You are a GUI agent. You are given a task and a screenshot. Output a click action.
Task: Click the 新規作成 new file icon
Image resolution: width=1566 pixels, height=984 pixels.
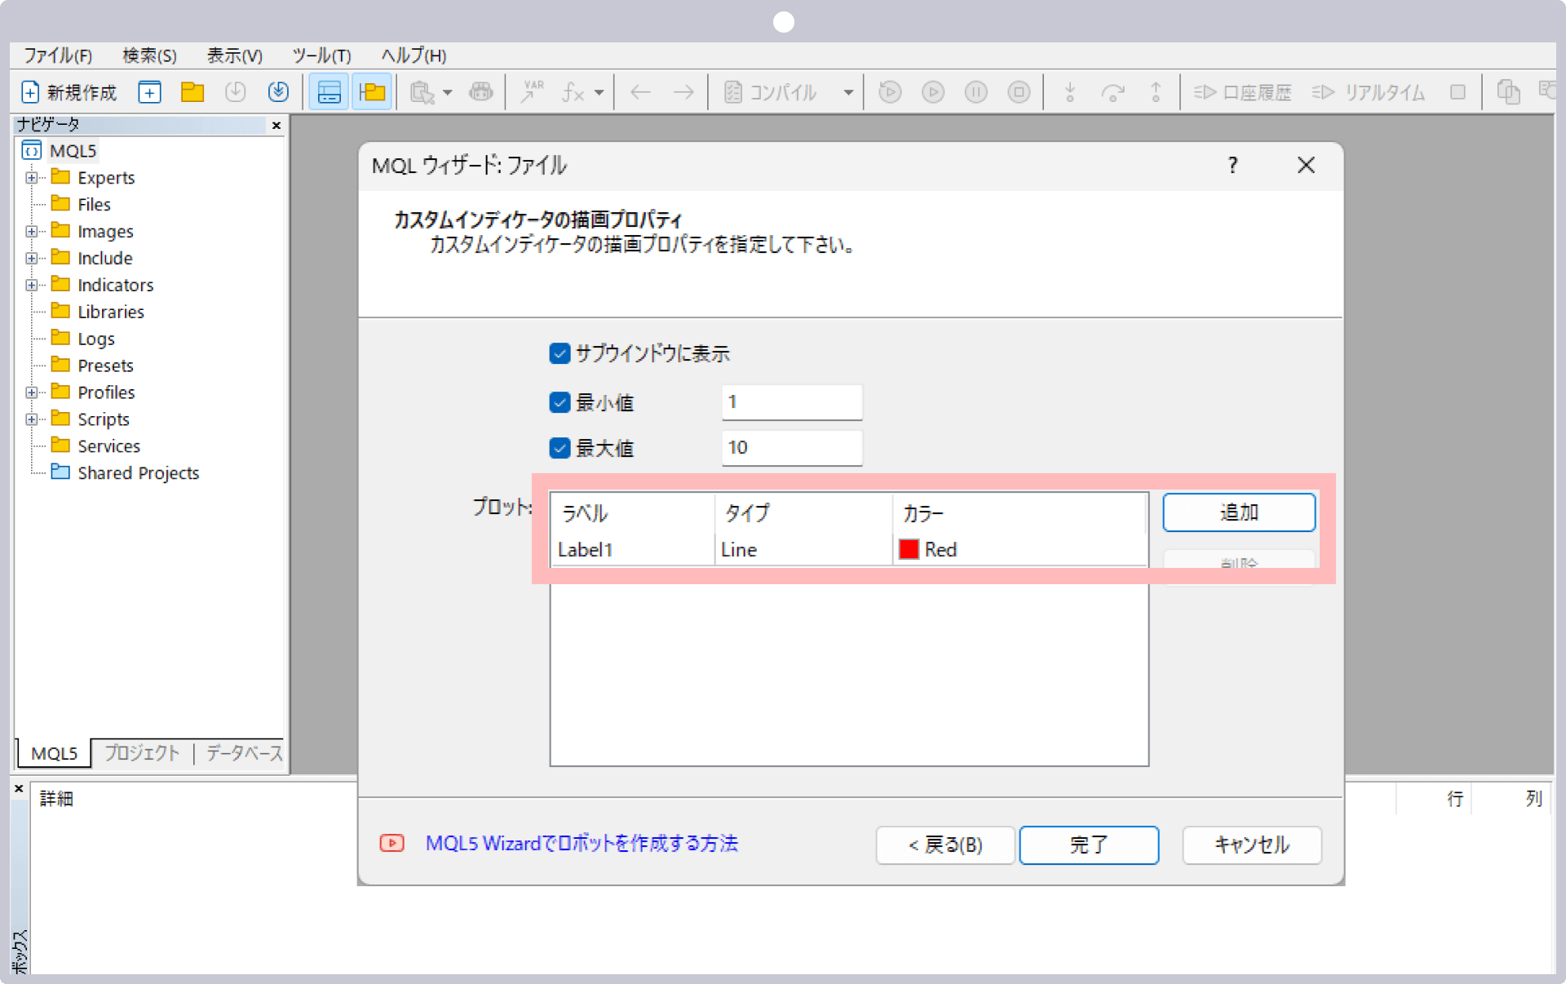coord(30,92)
